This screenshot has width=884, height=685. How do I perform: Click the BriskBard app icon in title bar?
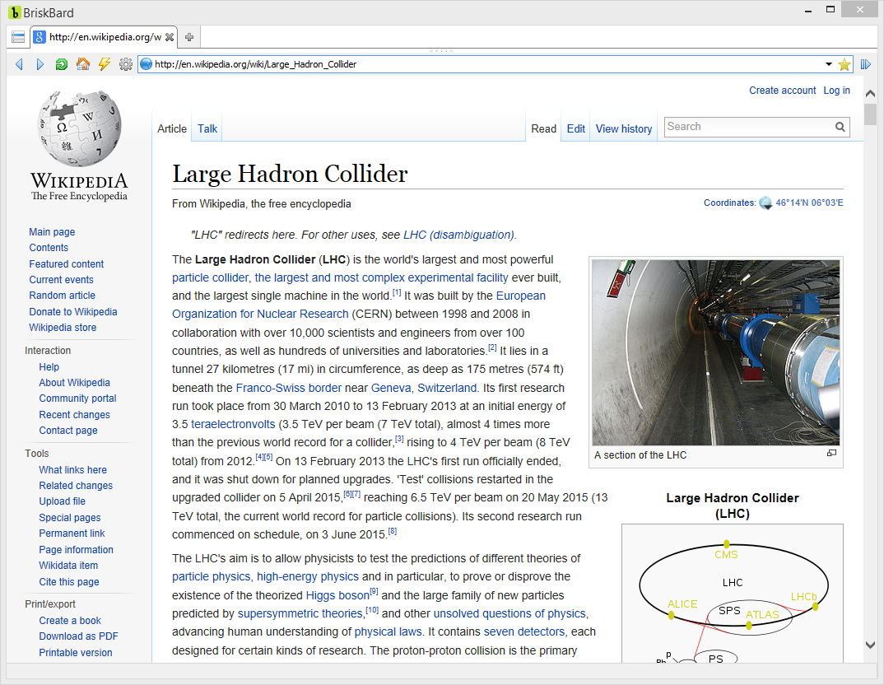(x=14, y=12)
